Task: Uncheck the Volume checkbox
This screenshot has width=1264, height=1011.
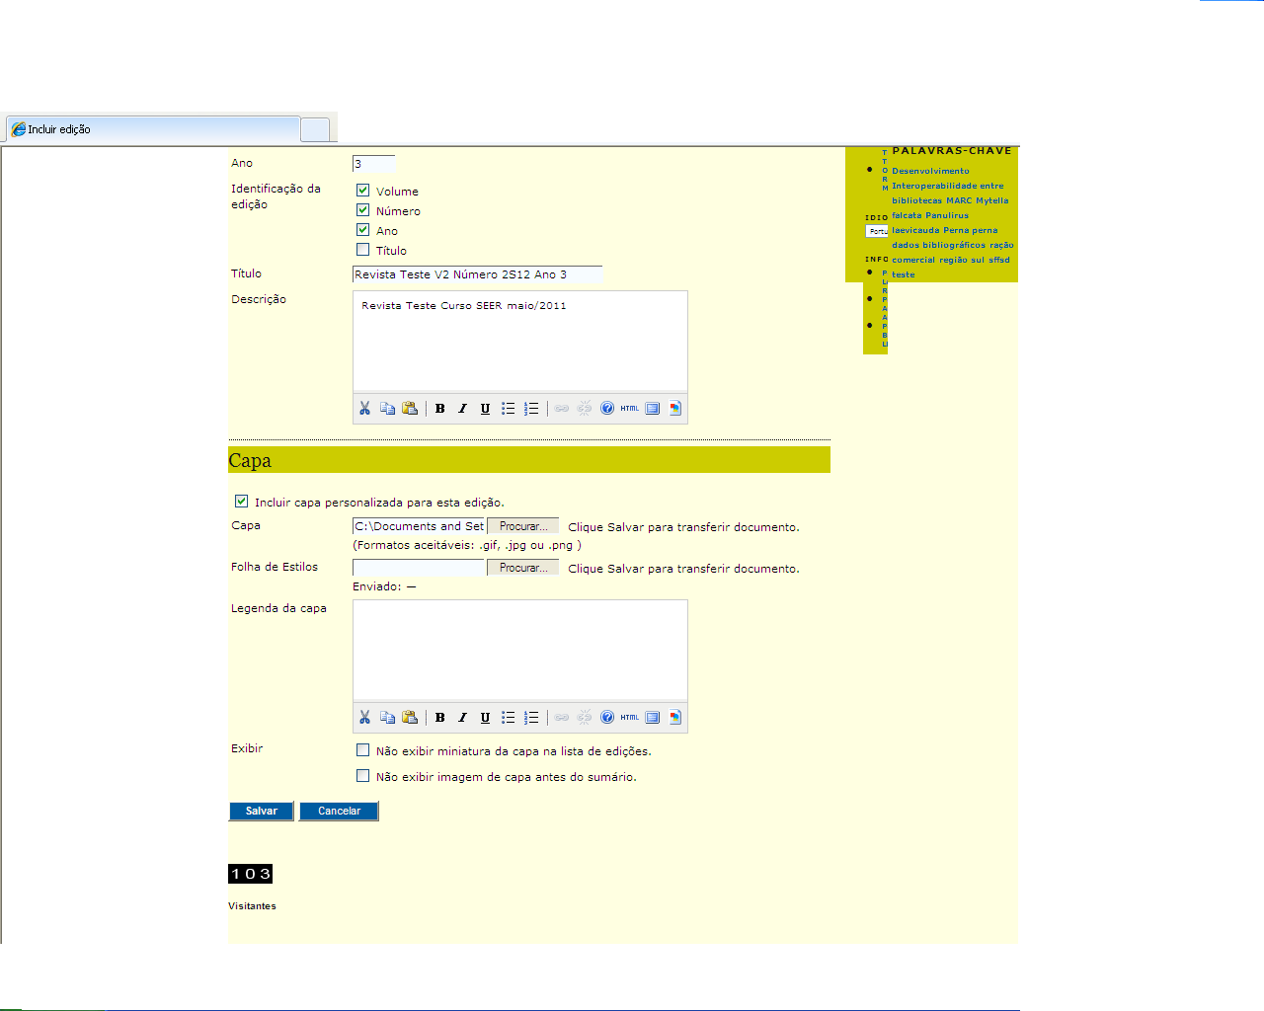Action: coord(362,191)
